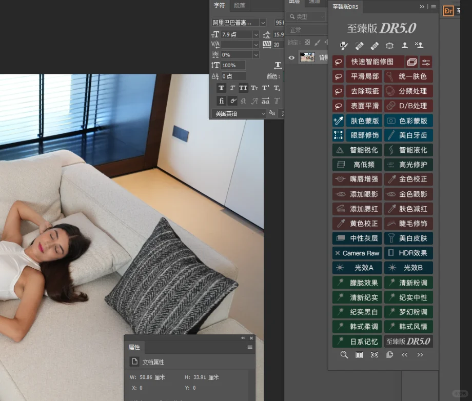Click the marquee selection icon beside 眼部修饰
This screenshot has width=472, height=401.
338,135
